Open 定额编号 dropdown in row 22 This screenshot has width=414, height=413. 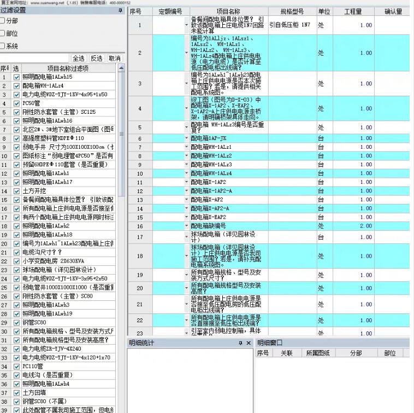click(x=186, y=320)
